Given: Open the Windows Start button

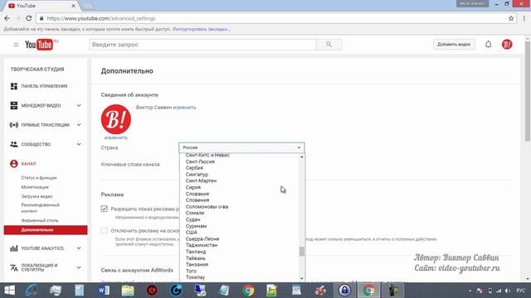Looking at the screenshot, I should (9, 291).
